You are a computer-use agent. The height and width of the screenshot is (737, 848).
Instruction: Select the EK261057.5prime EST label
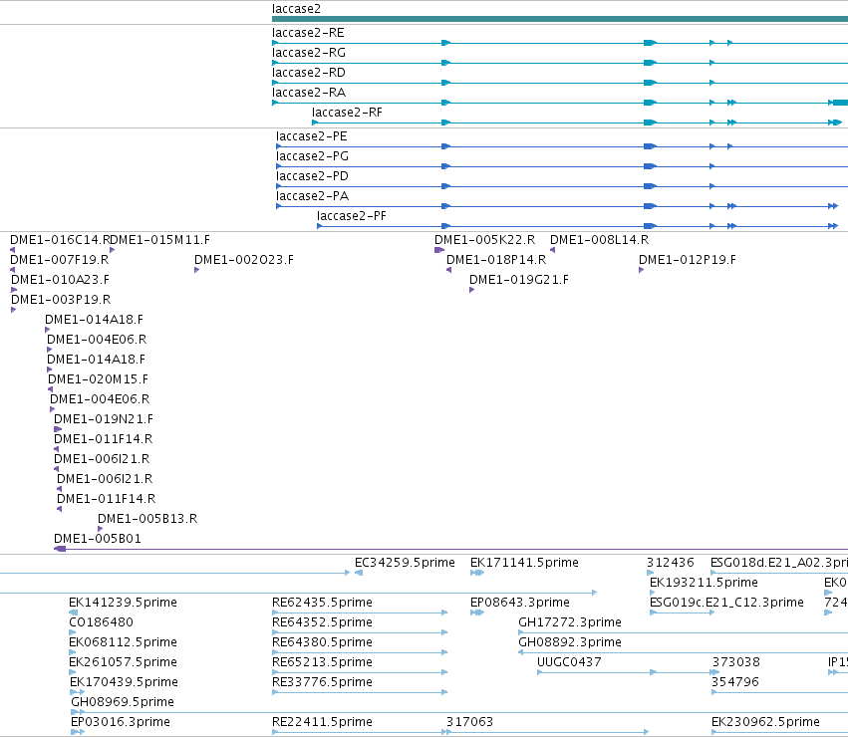pos(123,663)
